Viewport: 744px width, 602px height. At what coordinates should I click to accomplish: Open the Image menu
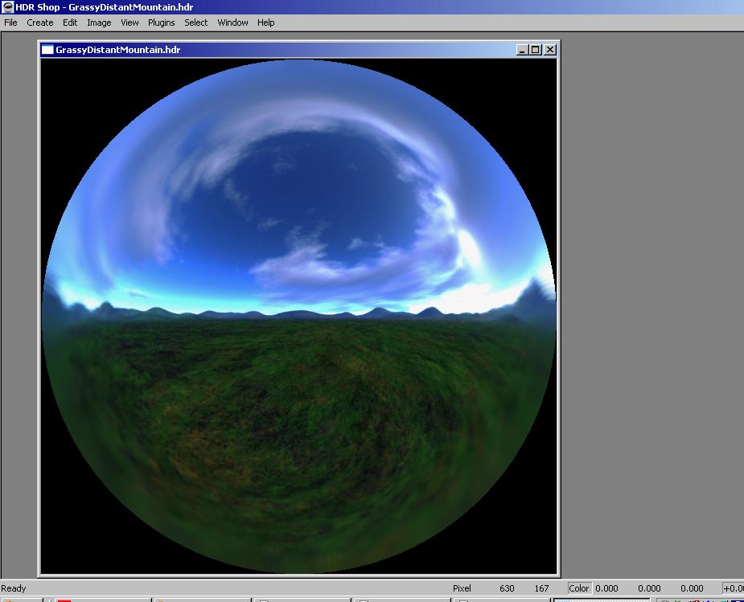(x=99, y=23)
